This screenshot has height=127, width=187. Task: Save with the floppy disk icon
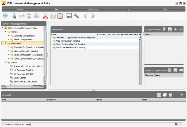pyautogui.click(x=69, y=16)
